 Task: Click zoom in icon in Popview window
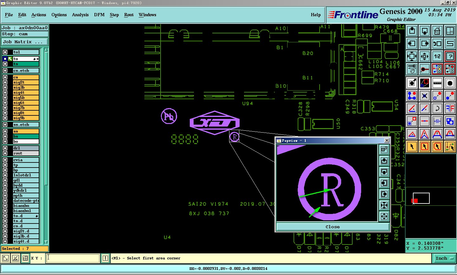coord(384,205)
